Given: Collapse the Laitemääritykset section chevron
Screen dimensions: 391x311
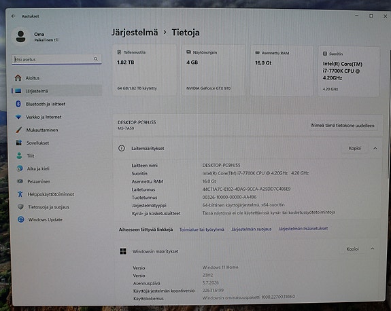Looking at the screenshot, I should pos(375,149).
